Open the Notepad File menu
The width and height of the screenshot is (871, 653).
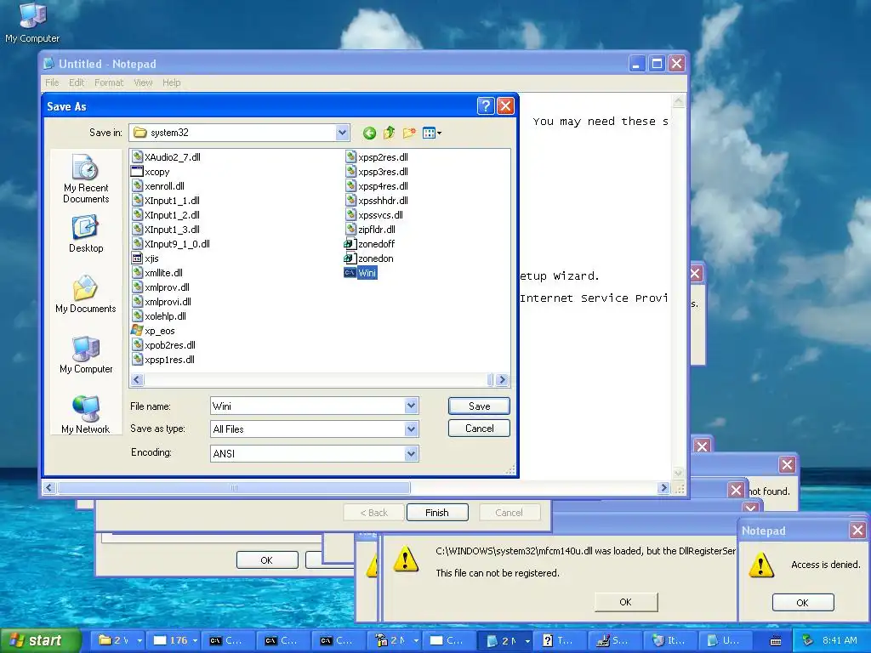pyautogui.click(x=52, y=82)
